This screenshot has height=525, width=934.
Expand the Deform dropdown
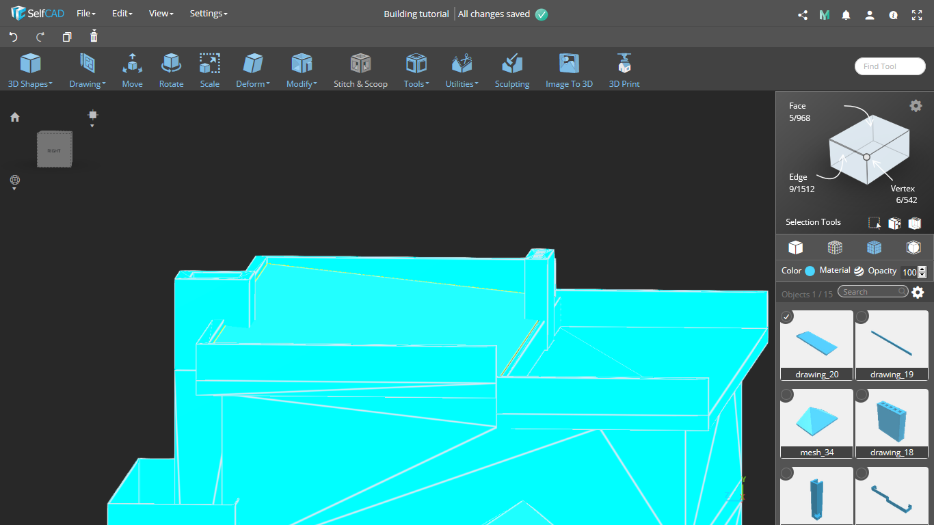click(253, 71)
